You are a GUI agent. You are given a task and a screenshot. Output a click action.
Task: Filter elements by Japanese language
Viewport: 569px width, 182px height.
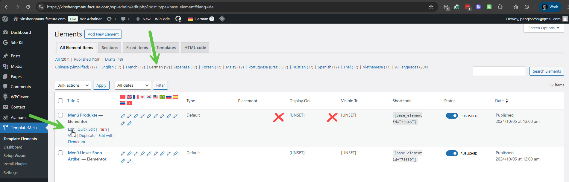click(x=185, y=67)
